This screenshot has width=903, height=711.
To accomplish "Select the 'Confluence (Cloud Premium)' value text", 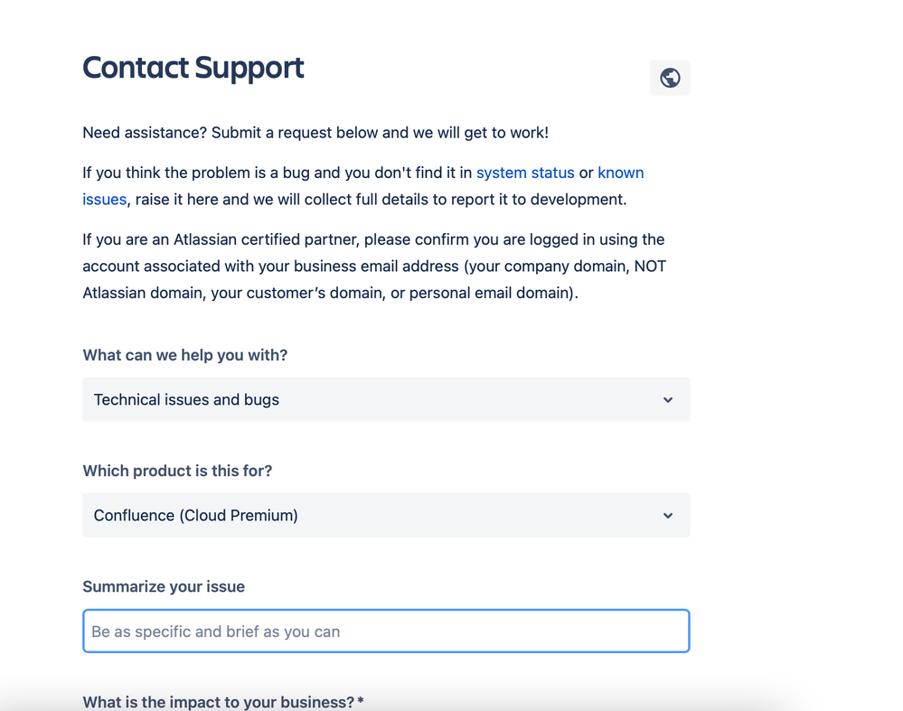I will [196, 515].
